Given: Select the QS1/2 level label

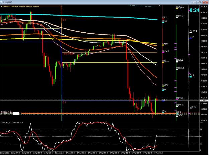Looking at the screenshot, I should coord(193,107).
